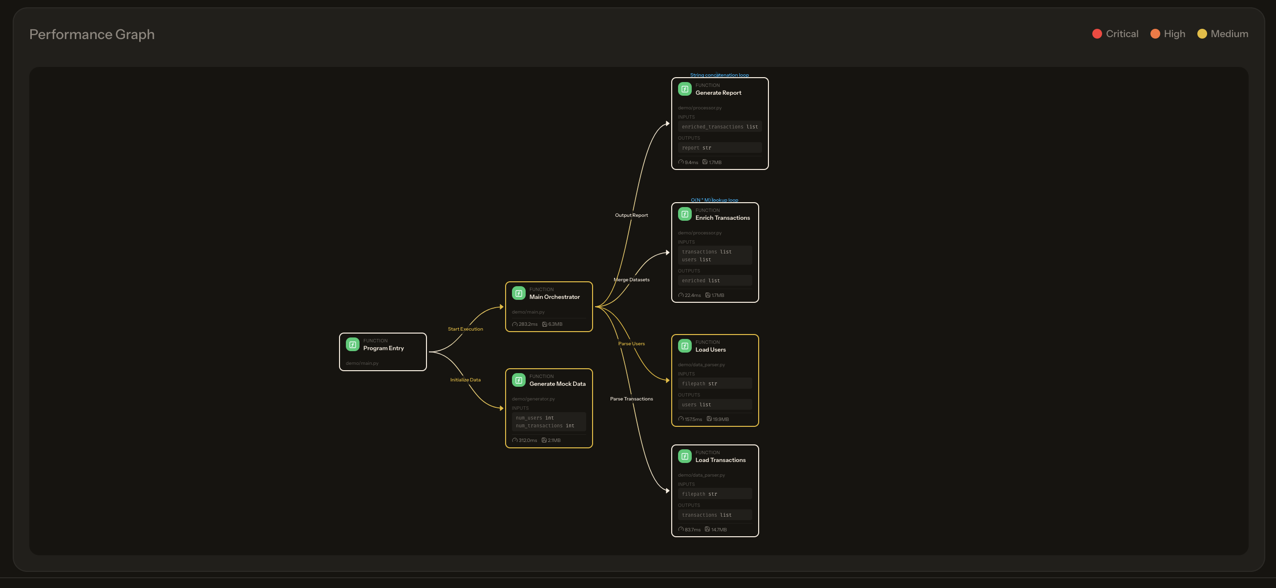The image size is (1276, 588).
Task: Click the Merge Datasets edge label
Action: point(631,280)
